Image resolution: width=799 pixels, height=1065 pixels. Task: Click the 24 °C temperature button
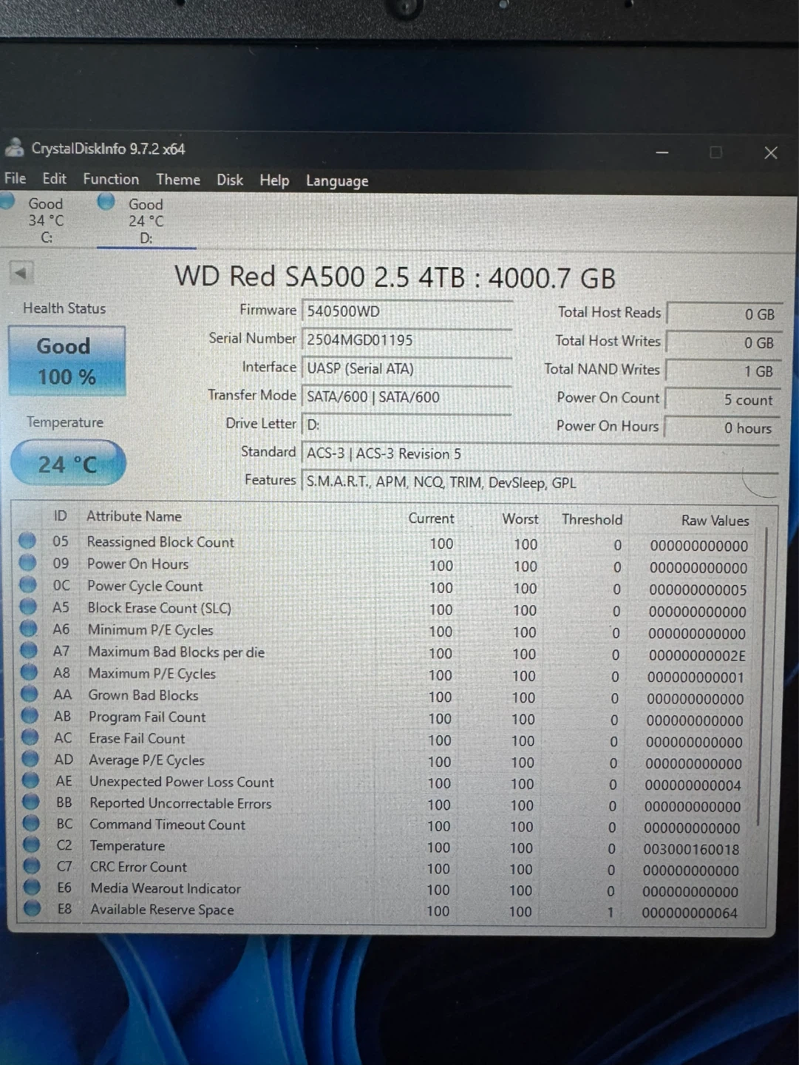click(68, 464)
